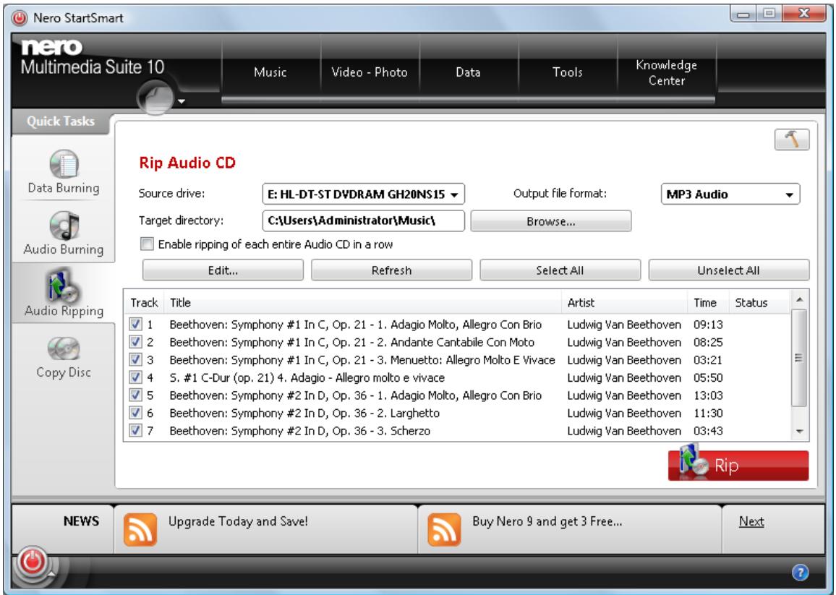836x595 pixels.
Task: Uncheck track 5 checkbox
Action: (136, 395)
